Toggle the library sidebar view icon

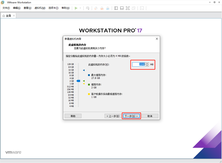coord(116,8)
